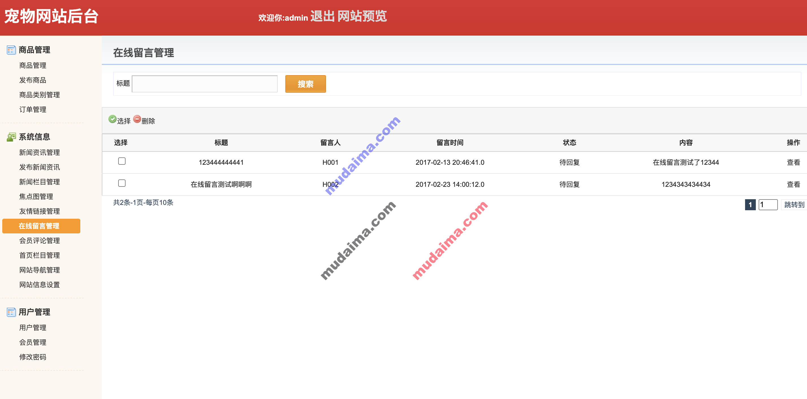Open 商品类别管理 in the sidebar

point(40,95)
